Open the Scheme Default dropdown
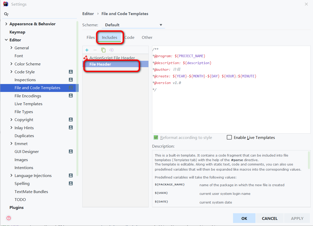The width and height of the screenshot is (313, 226). coord(133,25)
